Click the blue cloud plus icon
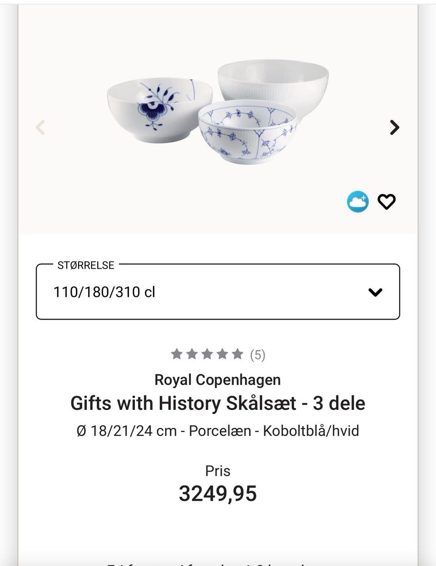 358,202
